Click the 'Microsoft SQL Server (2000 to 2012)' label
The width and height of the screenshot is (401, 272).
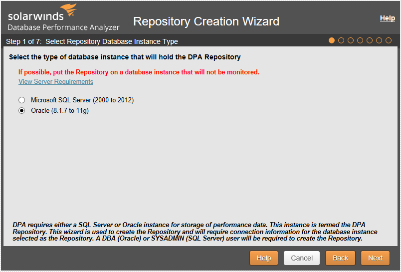pyautogui.click(x=82, y=100)
